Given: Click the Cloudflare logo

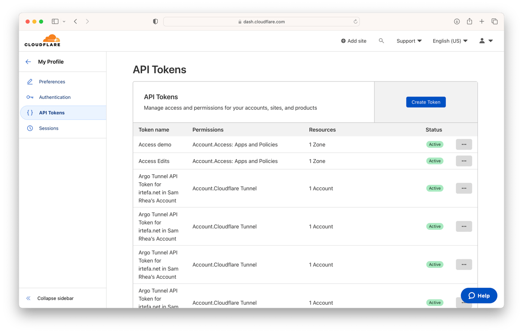Looking at the screenshot, I should coord(42,40).
